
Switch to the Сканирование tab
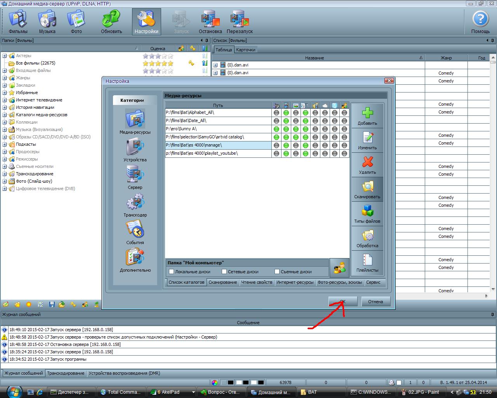tap(222, 282)
